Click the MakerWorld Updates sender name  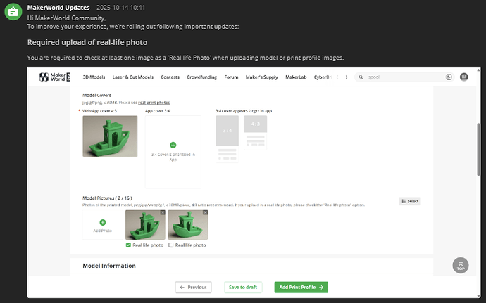[58, 8]
